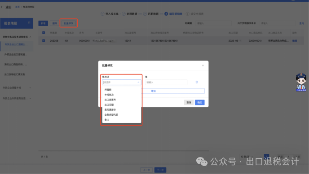Click the 导入报关单 completed step
Image resolution: width=309 pixels, height=174 pixels.
click(110, 14)
